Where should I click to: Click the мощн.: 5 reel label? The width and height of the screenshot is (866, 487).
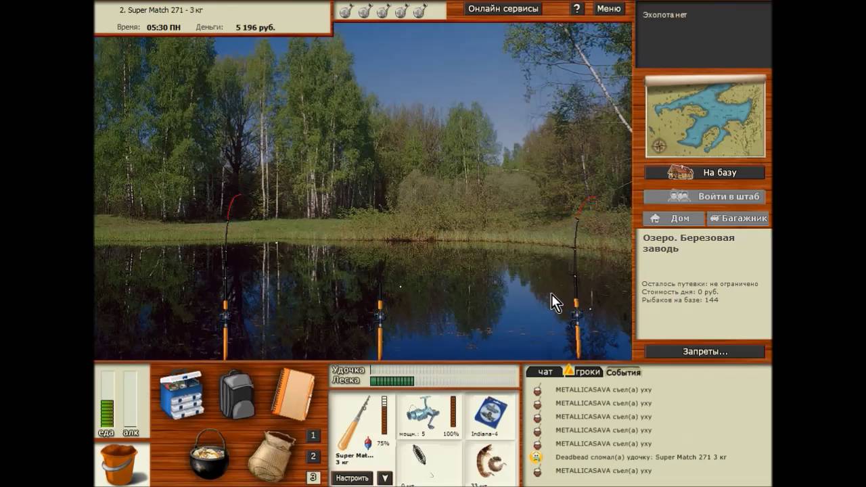pyautogui.click(x=413, y=434)
